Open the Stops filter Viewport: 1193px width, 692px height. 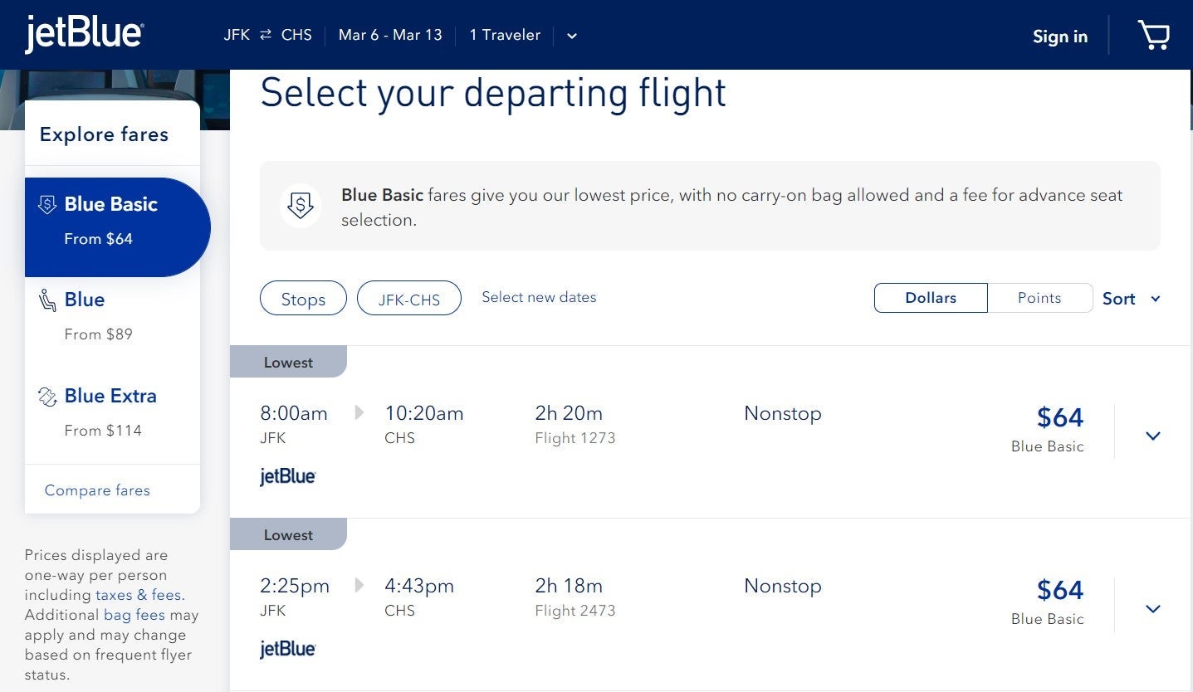click(303, 299)
